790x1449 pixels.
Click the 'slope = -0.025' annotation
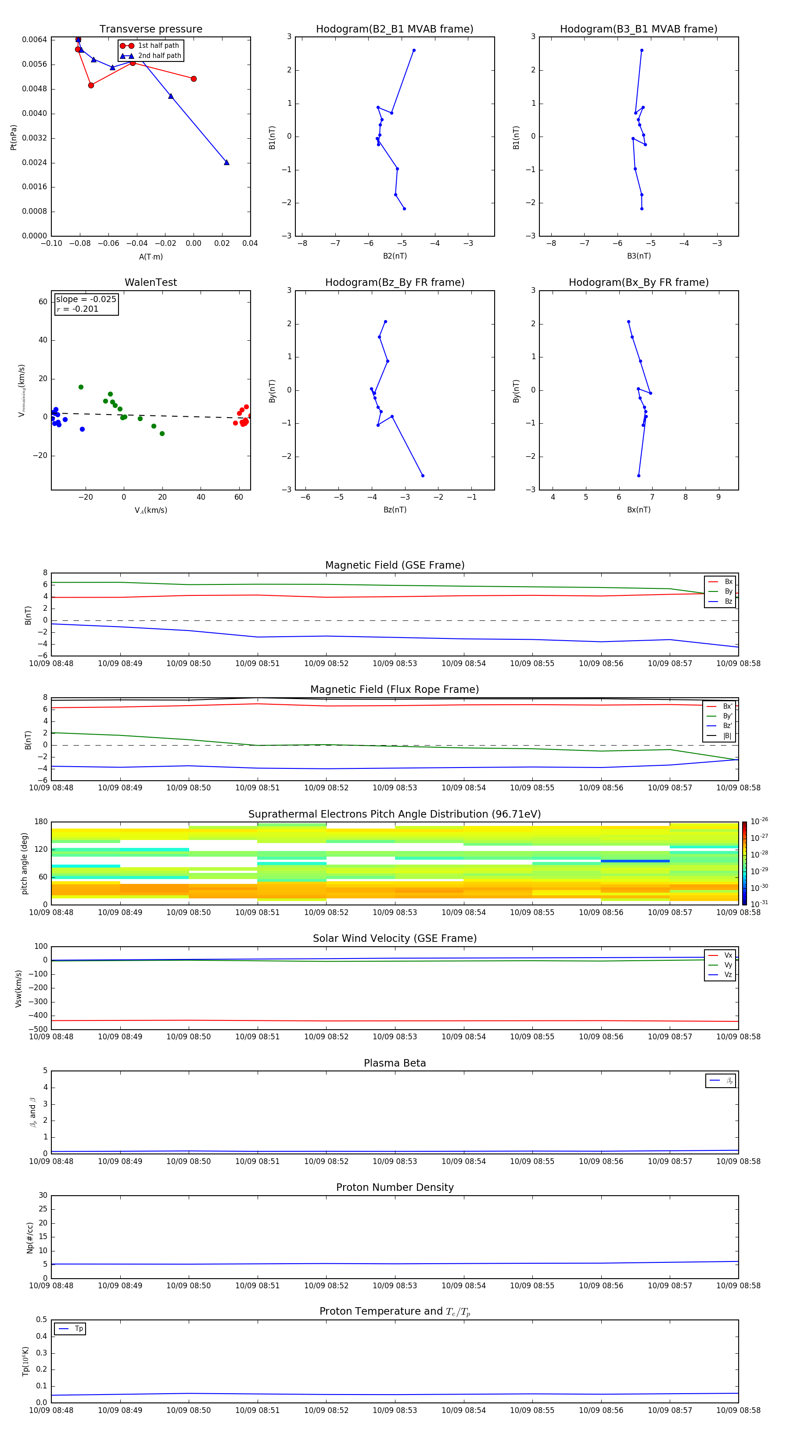pyautogui.click(x=86, y=299)
